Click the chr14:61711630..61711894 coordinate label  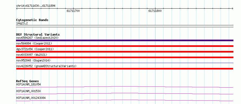pyautogui.click(x=36, y=6)
